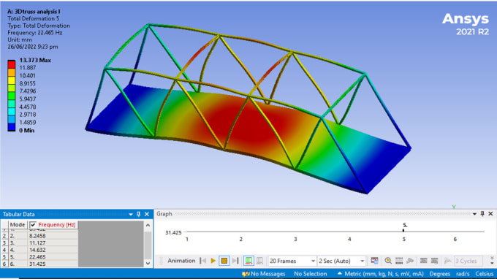This screenshot has width=497, height=279.
Task: Click the zoom-to-fit animation icon
Action: pos(388,261)
